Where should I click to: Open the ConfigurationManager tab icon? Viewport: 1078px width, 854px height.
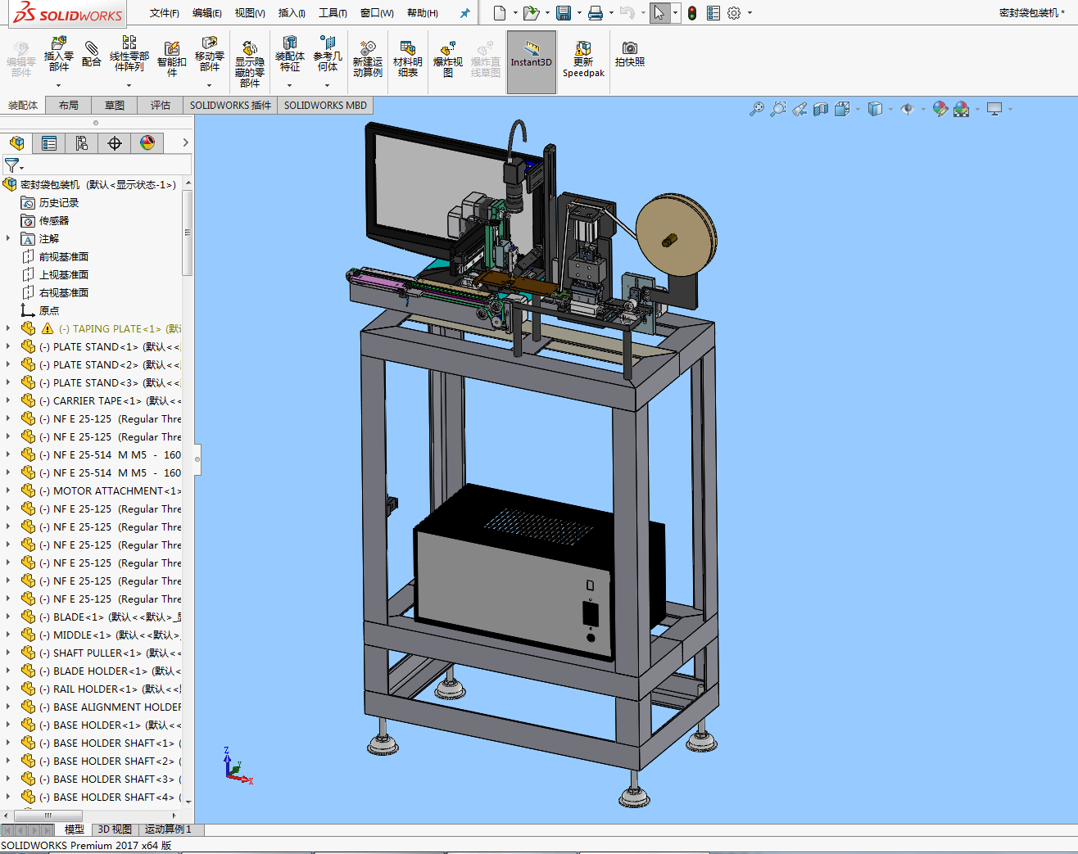click(x=82, y=143)
